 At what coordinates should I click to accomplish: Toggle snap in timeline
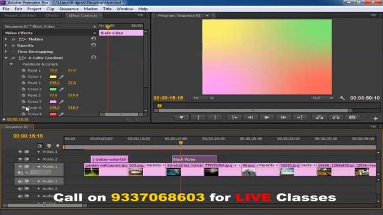coord(40,146)
